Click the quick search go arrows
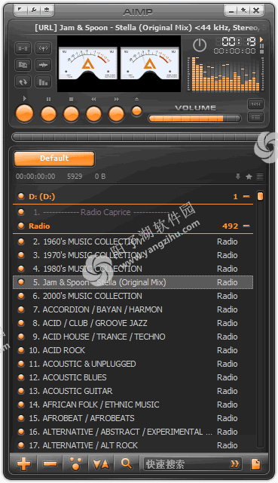 (x=234, y=464)
